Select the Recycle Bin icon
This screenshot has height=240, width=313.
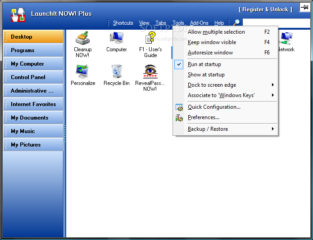117,71
